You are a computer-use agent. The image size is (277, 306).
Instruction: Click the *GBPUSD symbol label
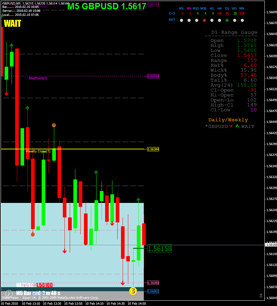(217, 127)
